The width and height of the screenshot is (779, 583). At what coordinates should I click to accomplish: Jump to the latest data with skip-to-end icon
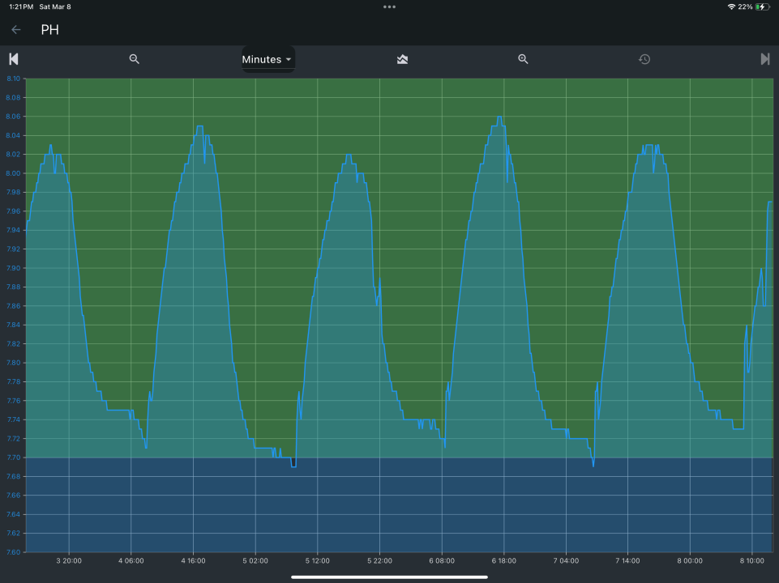pyautogui.click(x=764, y=59)
